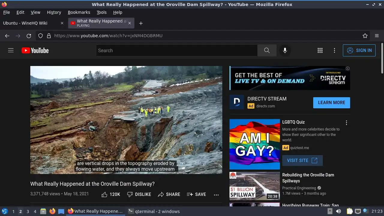Open file manager from panel
This screenshot has height=216, width=384.
click(43, 211)
